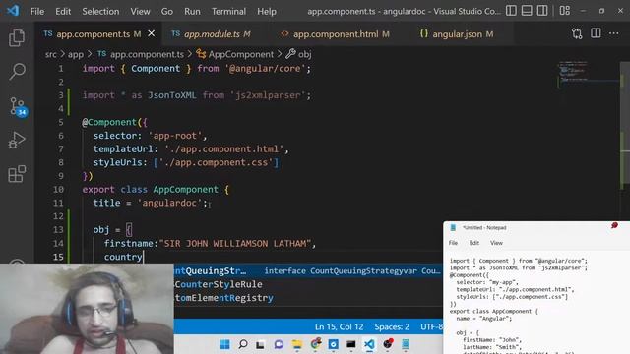Click Ln 15, Col 12 status item
Screen dimensions: 630x354
[x=339, y=327]
